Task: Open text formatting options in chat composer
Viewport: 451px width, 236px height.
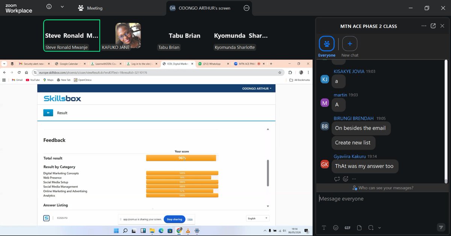Action: [324, 228]
